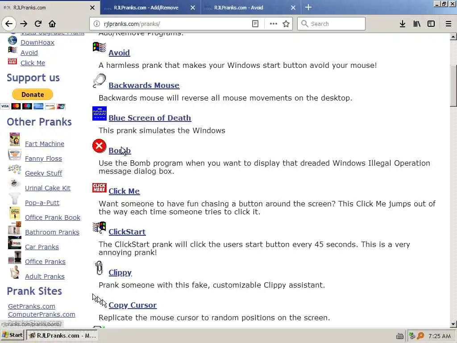The height and width of the screenshot is (343, 457).
Task: Open the Windows Start button
Action: coord(12,335)
